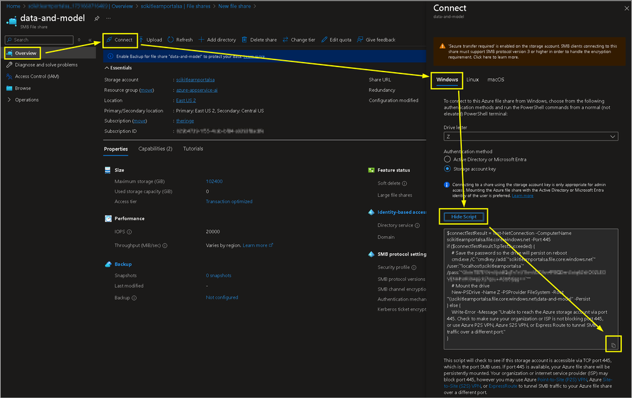Viewport: 632px width, 398px height.
Task: Switch to the Windows tab
Action: [447, 80]
